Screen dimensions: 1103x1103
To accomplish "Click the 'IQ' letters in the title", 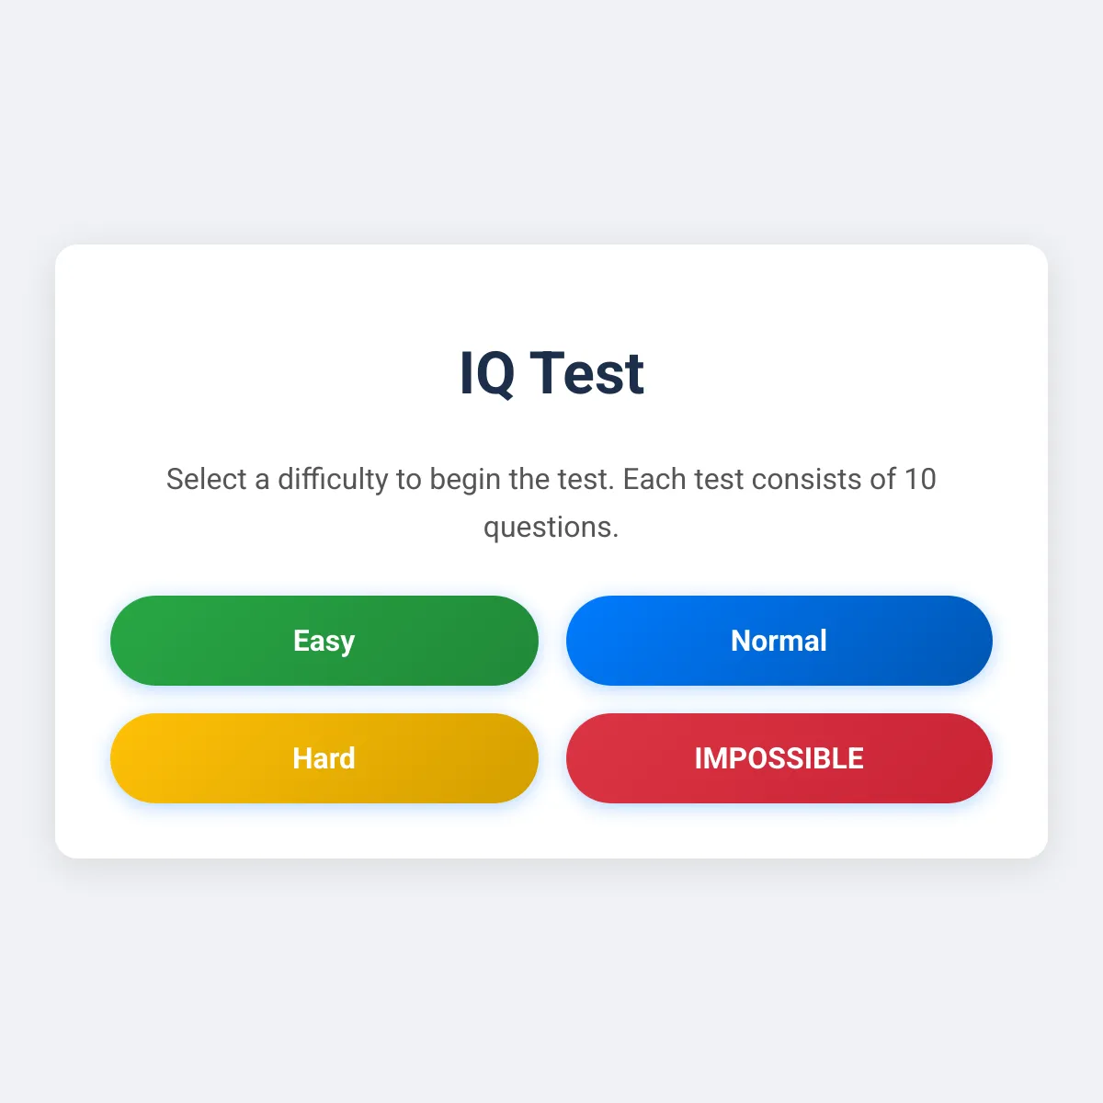I will [487, 373].
